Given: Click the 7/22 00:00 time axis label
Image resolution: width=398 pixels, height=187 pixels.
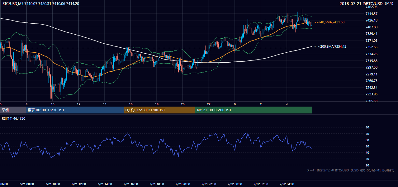Looking at the screenshot, I should coord(235,184).
